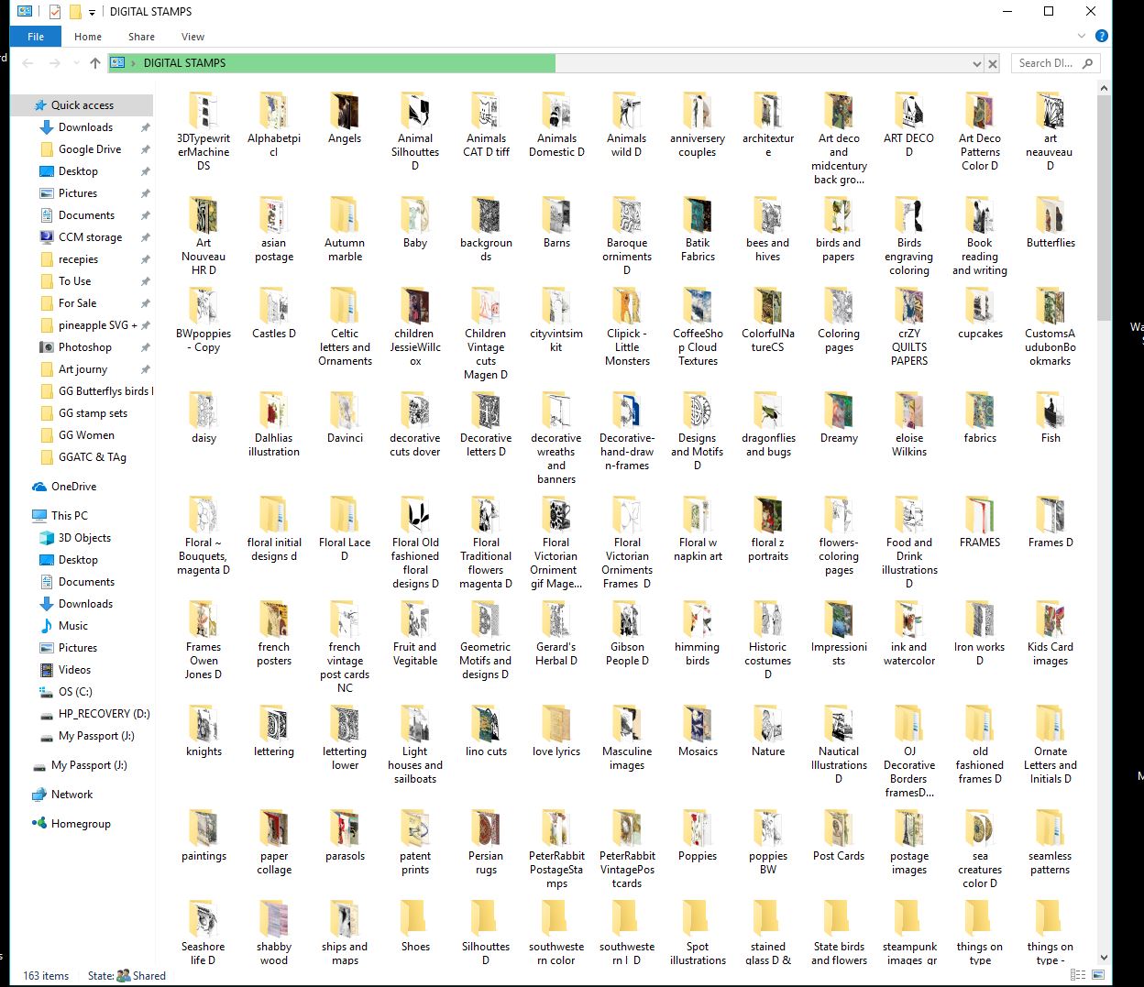The height and width of the screenshot is (987, 1144).
Task: Clear the address bar with the X icon
Action: [x=993, y=62]
